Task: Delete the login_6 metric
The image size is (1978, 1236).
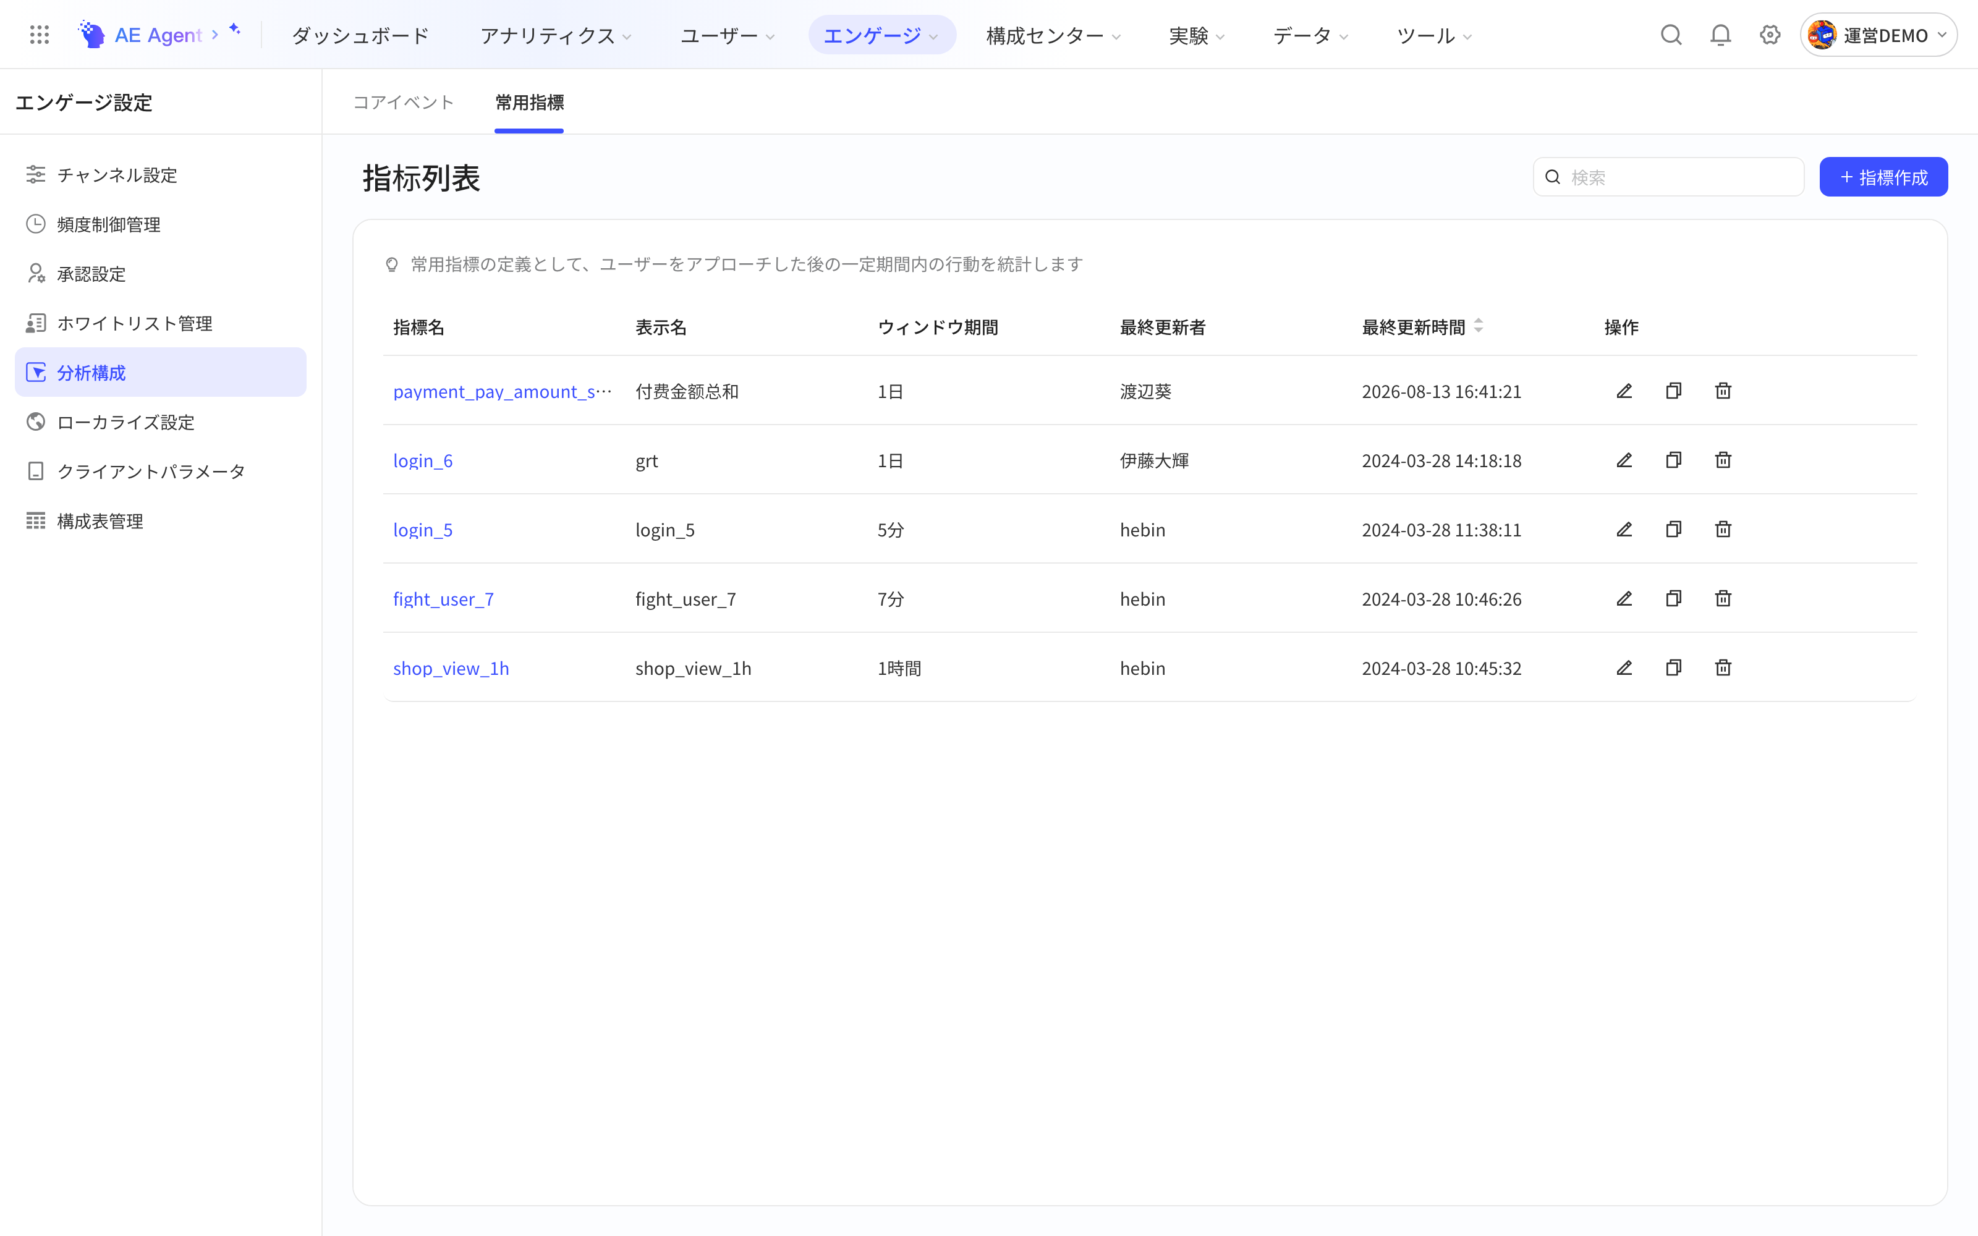Action: tap(1723, 460)
